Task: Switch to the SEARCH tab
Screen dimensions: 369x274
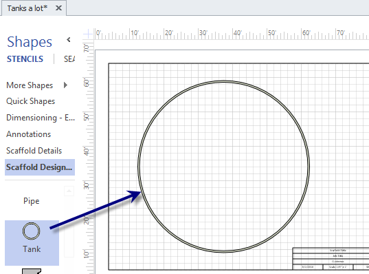Action: point(69,59)
